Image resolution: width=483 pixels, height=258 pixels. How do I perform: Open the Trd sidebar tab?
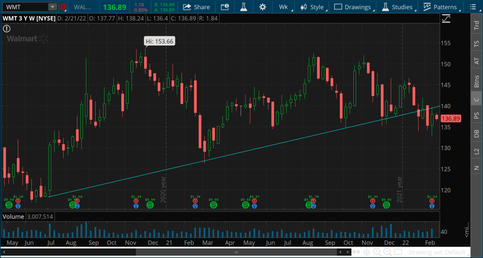pos(477,25)
